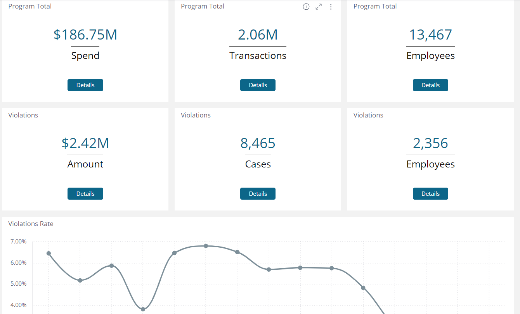Open the three-dot options menu on Transactions card
This screenshot has height=314, width=520.
pyautogui.click(x=331, y=7)
